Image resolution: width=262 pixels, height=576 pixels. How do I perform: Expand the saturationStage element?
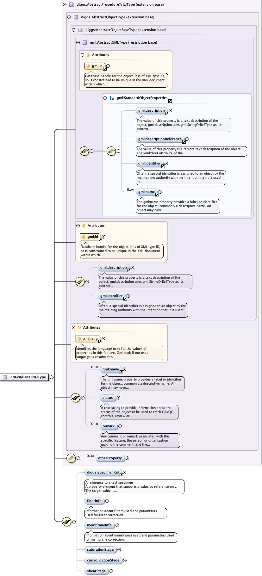coord(119,549)
